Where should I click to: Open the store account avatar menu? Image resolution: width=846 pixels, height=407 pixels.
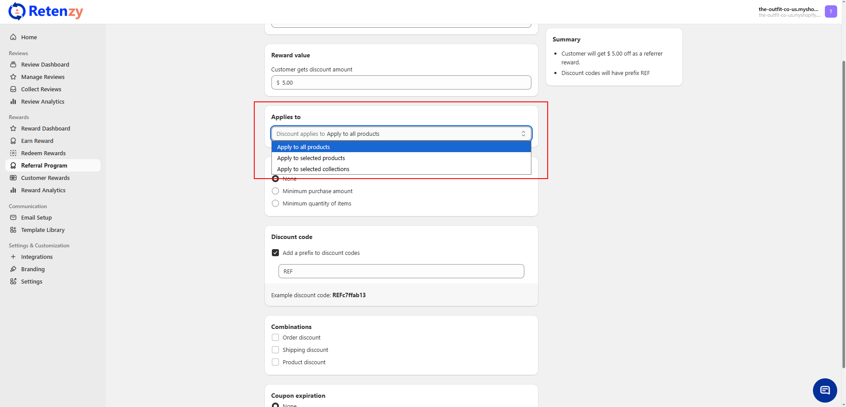pyautogui.click(x=831, y=11)
